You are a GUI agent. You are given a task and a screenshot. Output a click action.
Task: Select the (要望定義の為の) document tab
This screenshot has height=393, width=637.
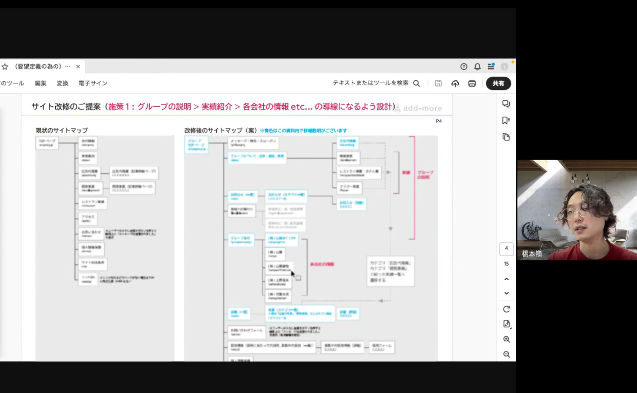pos(42,67)
